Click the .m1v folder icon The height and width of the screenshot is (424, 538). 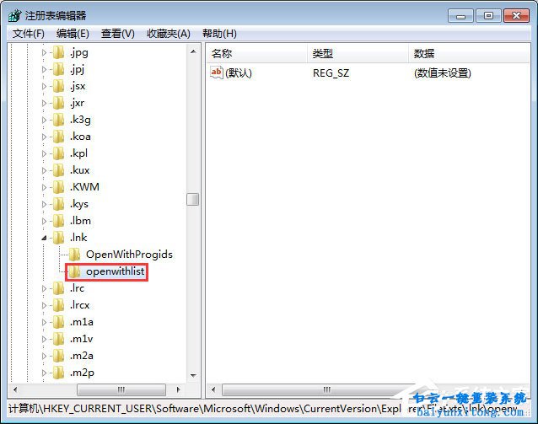[x=59, y=339]
